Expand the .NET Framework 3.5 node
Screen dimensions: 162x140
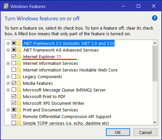tap(8, 43)
